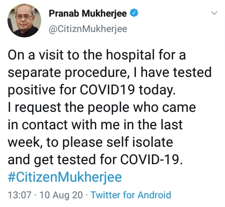Open Pranab Mukherjee's profile picture
The image size is (225, 207).
click(x=25, y=20)
